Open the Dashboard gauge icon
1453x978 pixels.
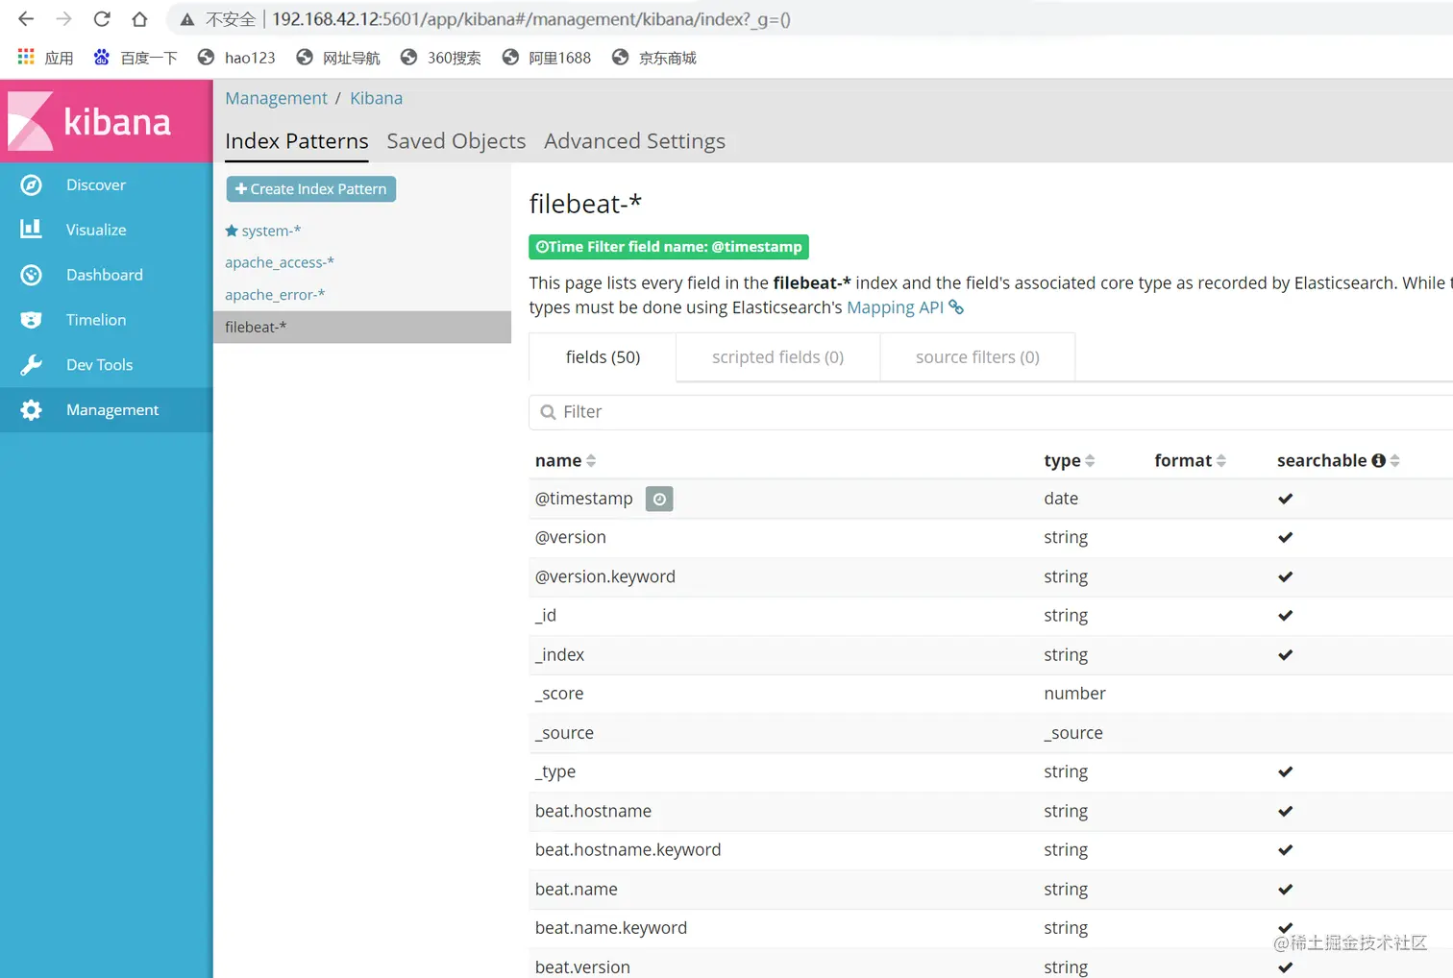[x=31, y=275]
